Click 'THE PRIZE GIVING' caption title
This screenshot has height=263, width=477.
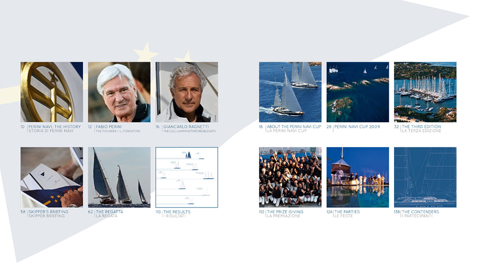click(285, 212)
